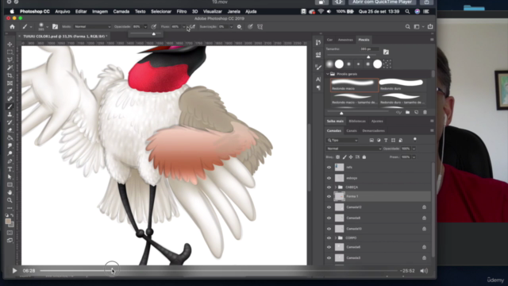Select the Zoom tool
This screenshot has height=286, width=508.
(10, 200)
